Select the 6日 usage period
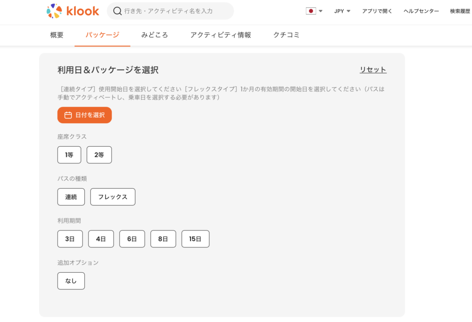 (x=132, y=239)
